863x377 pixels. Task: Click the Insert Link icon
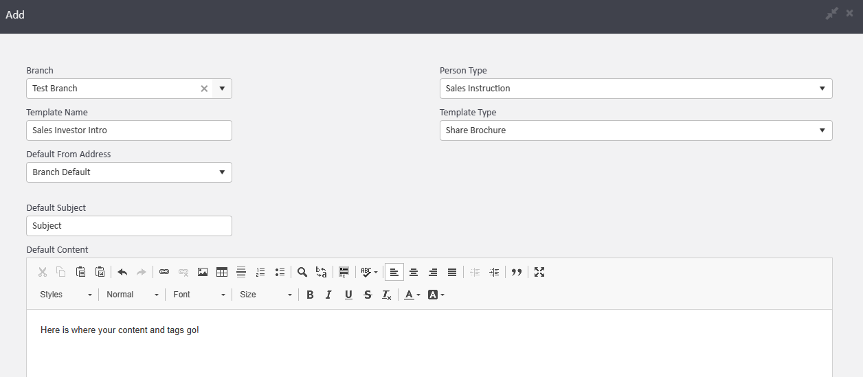click(x=164, y=272)
